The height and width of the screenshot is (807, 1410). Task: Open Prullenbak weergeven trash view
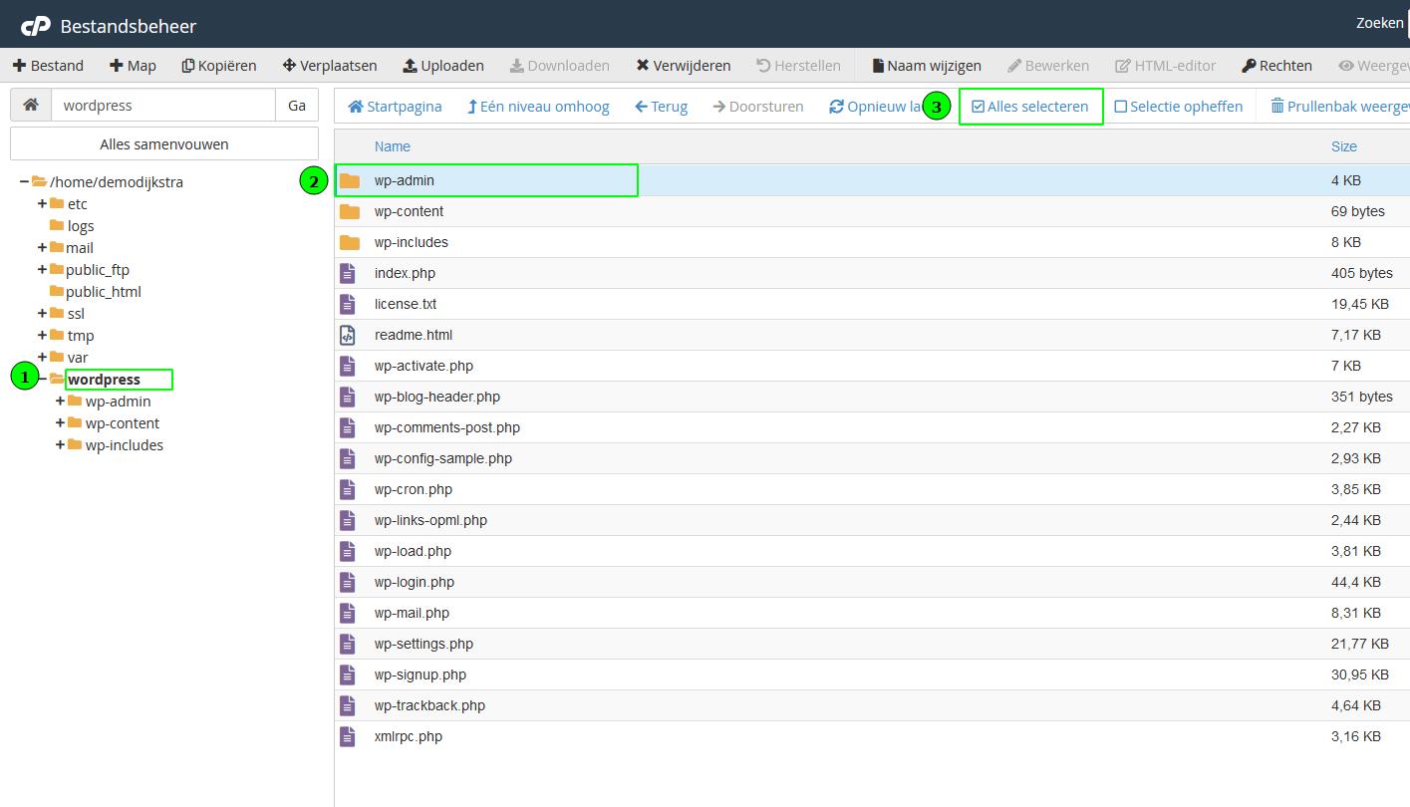pyautogui.click(x=1339, y=107)
